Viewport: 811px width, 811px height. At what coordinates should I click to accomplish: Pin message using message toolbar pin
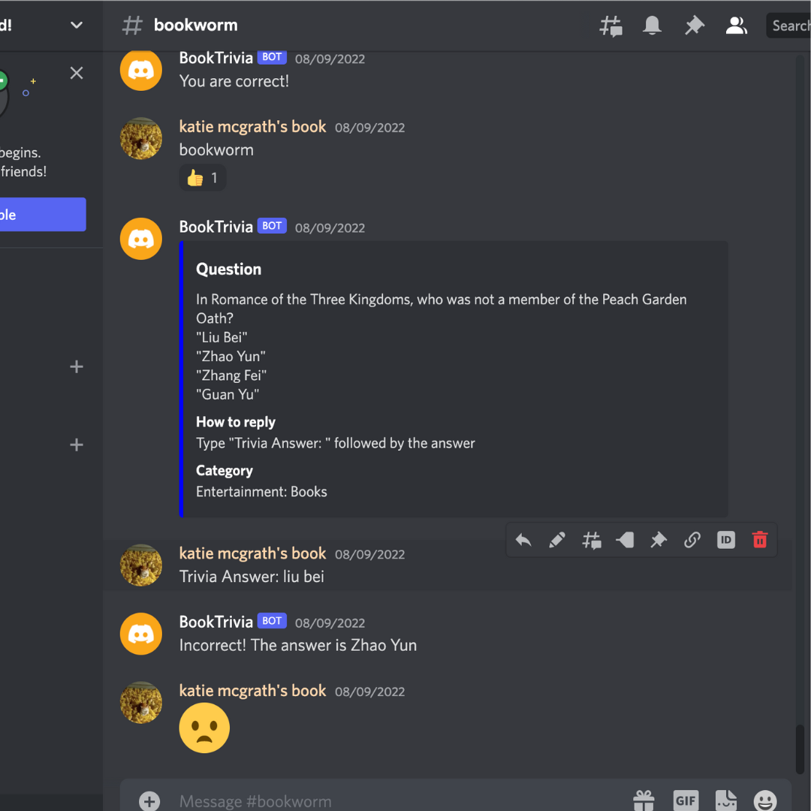point(659,540)
